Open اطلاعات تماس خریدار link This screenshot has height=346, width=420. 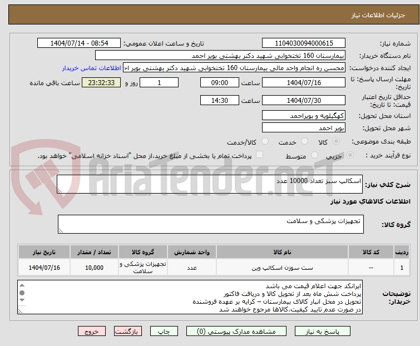click(x=92, y=68)
